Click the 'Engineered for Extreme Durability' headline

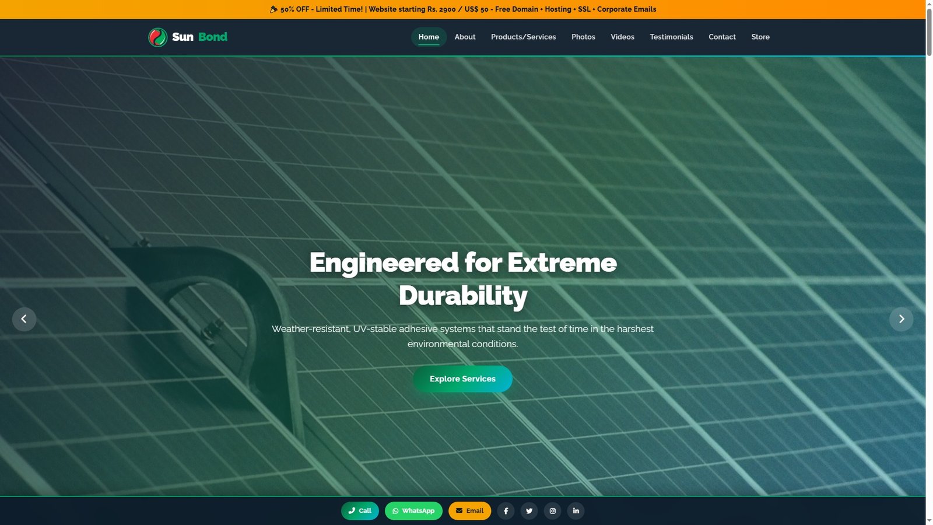(x=463, y=279)
